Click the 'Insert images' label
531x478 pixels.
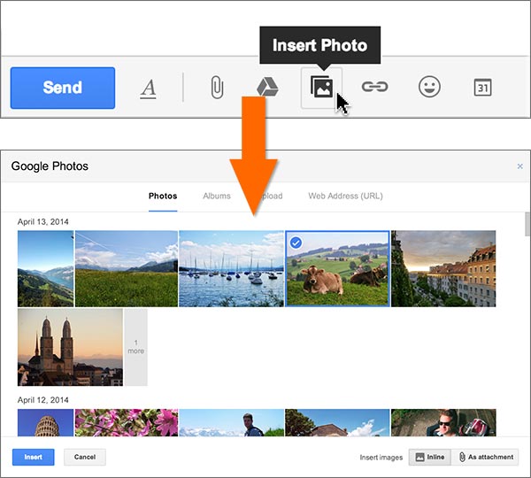(381, 458)
